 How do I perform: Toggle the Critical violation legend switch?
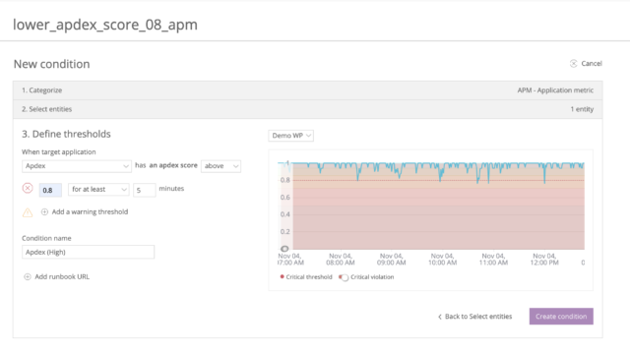[x=344, y=277]
